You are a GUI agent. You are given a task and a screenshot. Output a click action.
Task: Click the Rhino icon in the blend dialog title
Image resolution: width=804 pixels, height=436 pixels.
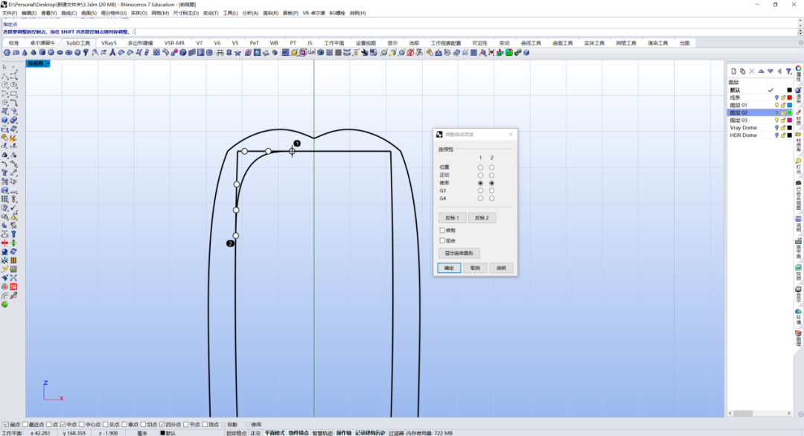439,134
